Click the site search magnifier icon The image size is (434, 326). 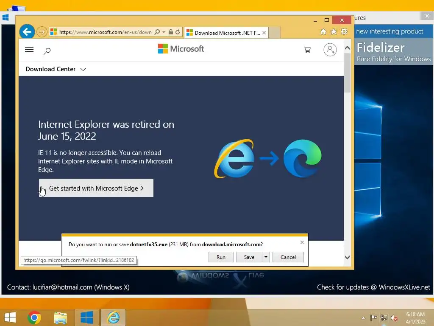[x=47, y=51]
